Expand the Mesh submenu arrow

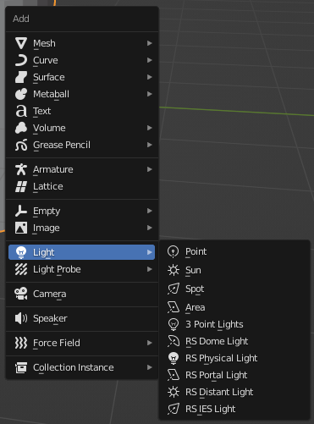coord(150,43)
